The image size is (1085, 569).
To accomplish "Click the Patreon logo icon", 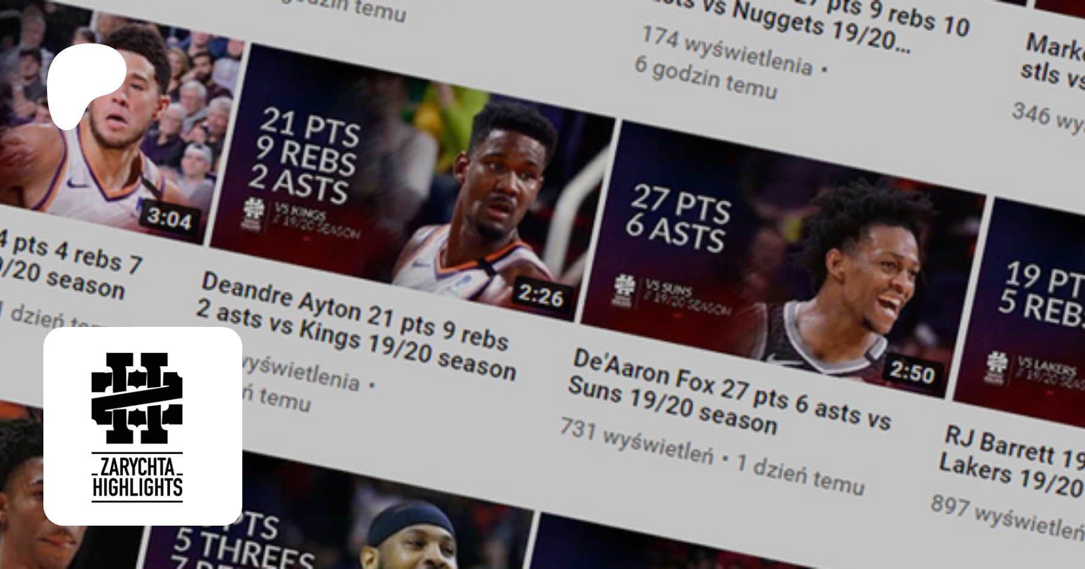I will pos(86,84).
